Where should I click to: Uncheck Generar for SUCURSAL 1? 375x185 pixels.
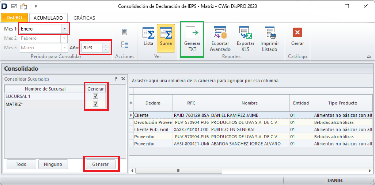click(96, 96)
